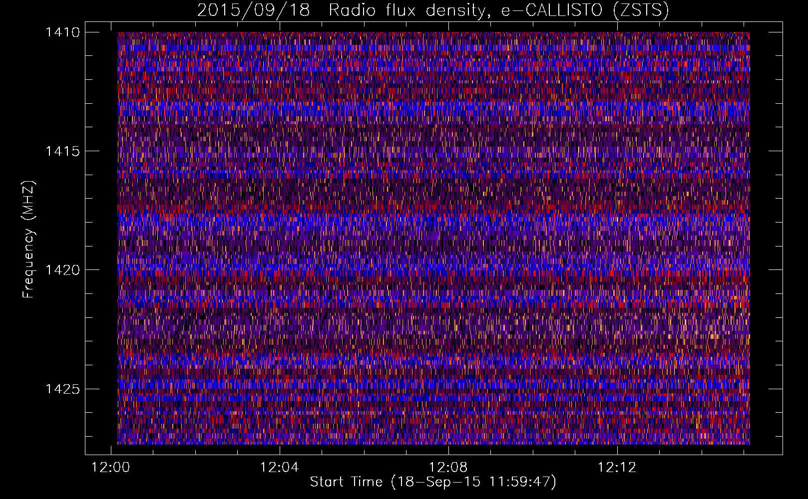Viewport: 808px width, 499px height.
Task: Click the Frequency (MHZ) axis title
Action: pos(29,240)
